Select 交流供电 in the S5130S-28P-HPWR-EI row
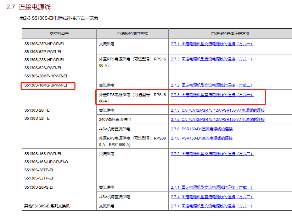 (x=107, y=44)
